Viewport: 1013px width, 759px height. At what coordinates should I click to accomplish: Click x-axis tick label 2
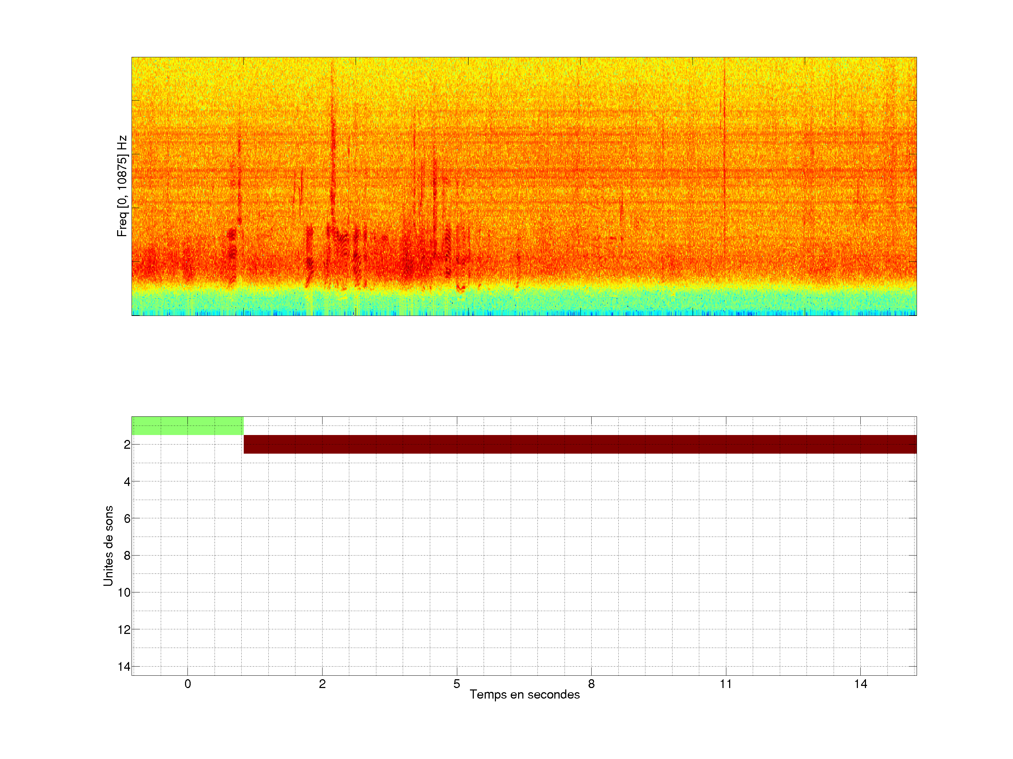tap(323, 684)
